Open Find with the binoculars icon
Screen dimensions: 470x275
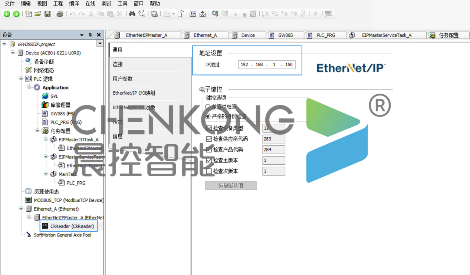pyautogui.click(x=132, y=14)
